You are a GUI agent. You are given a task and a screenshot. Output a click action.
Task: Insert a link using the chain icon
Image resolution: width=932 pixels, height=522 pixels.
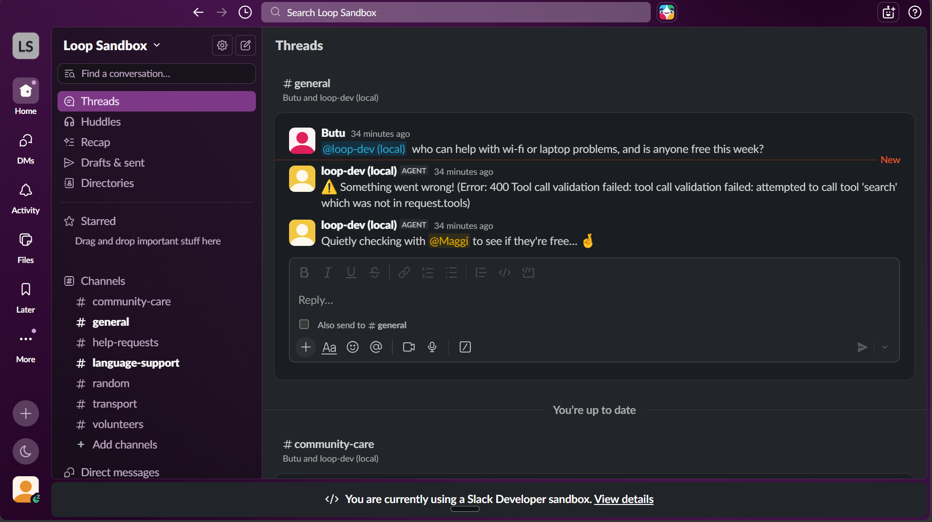[404, 273]
